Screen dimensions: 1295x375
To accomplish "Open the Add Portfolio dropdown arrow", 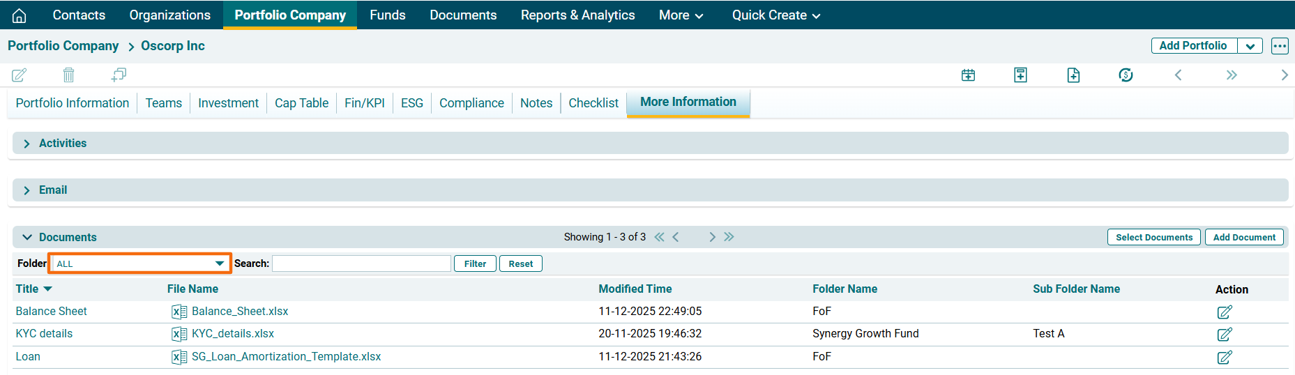I will coord(1250,46).
